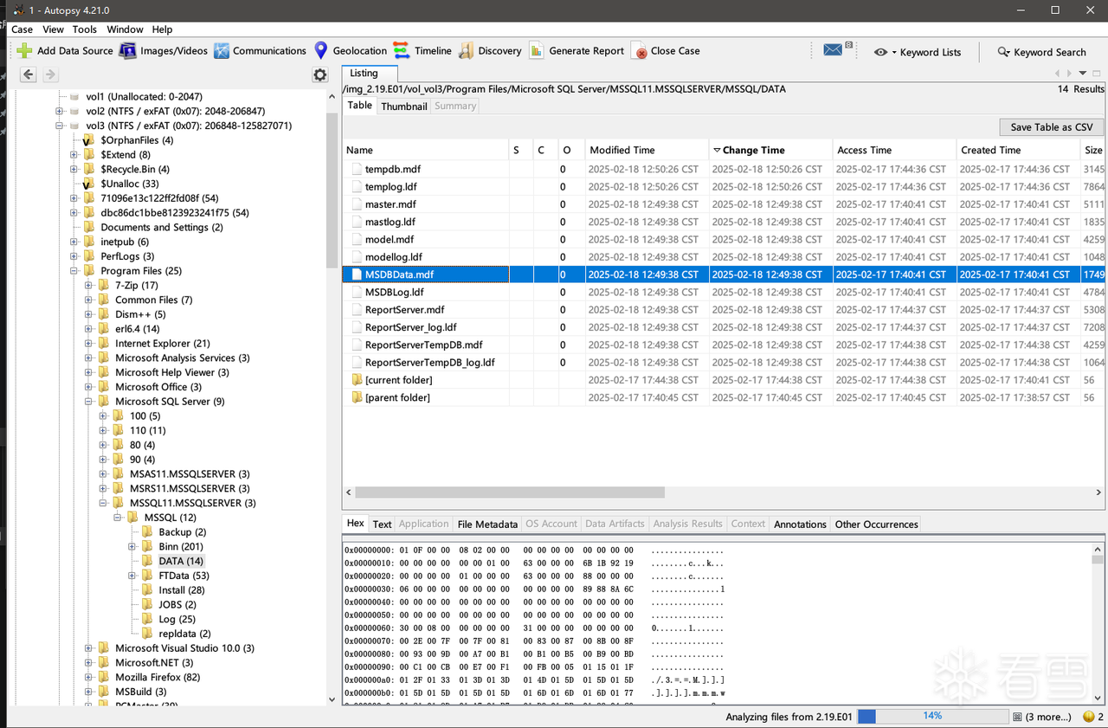Click the file icon beside master.mdf

coord(357,204)
